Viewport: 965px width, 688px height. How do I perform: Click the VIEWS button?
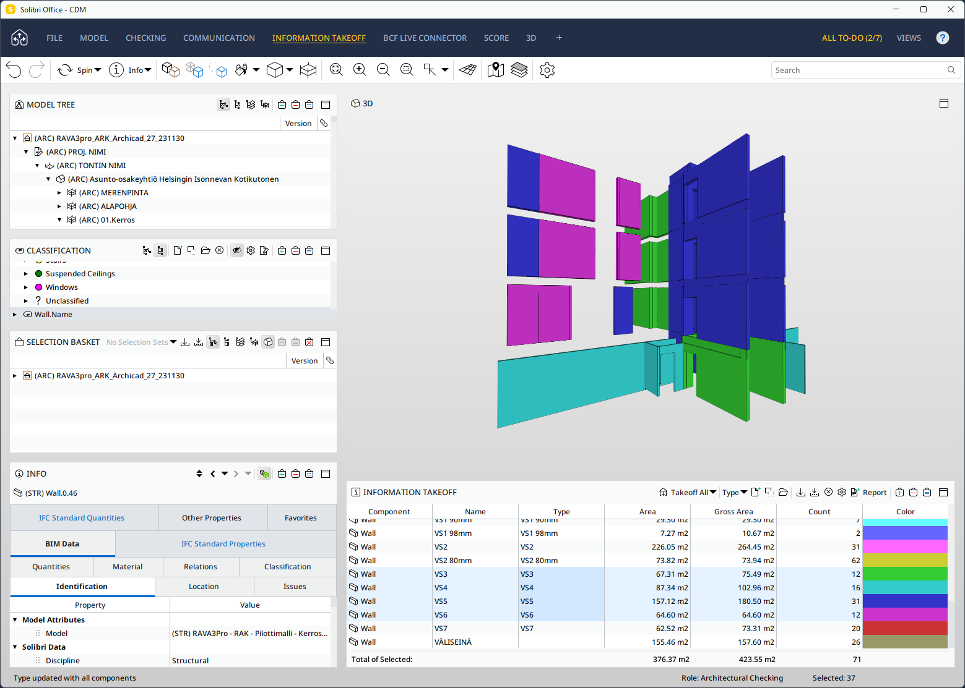tap(909, 38)
